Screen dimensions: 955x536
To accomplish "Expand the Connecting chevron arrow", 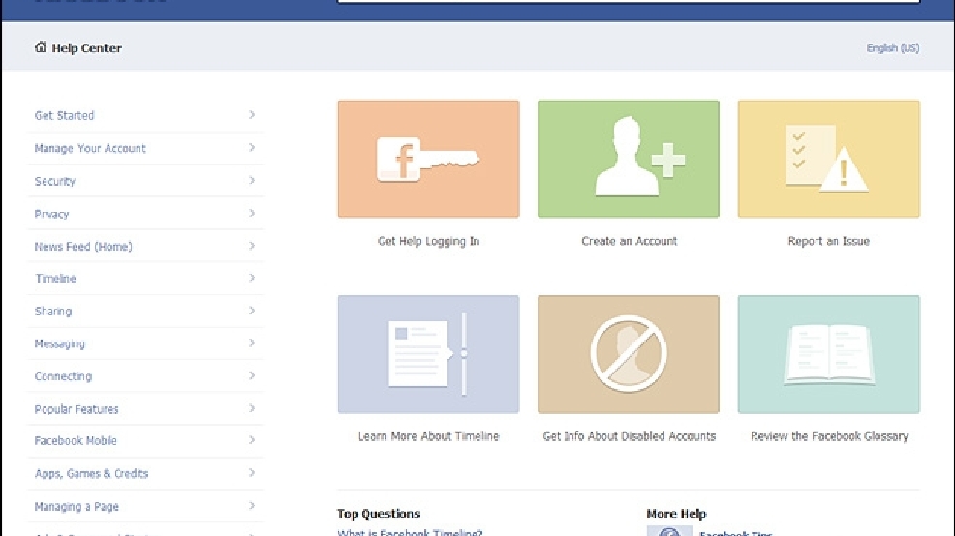I will click(x=252, y=376).
